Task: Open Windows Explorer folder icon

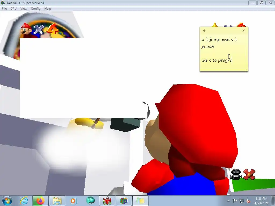Action: (57, 201)
